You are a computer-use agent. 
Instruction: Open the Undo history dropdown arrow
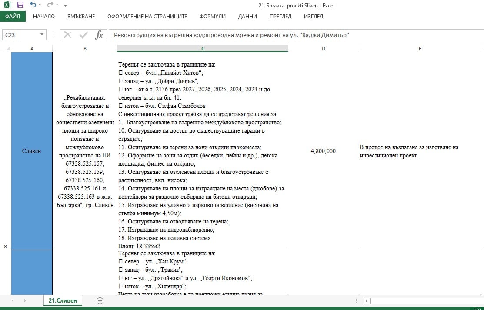(x=40, y=5)
